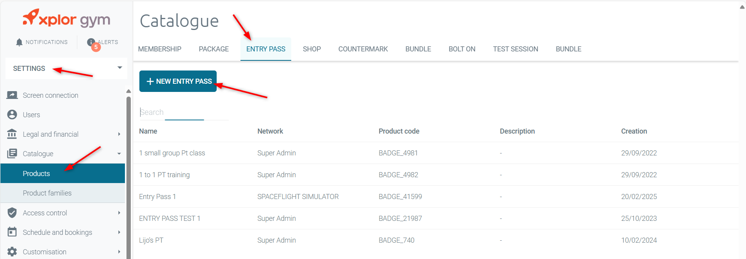This screenshot has height=259, width=746.
Task: Click the Catalogue library icon
Action: [12, 153]
